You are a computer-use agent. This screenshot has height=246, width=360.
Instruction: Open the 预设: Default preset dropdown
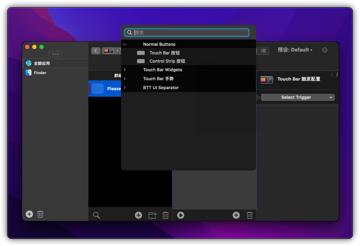point(295,50)
